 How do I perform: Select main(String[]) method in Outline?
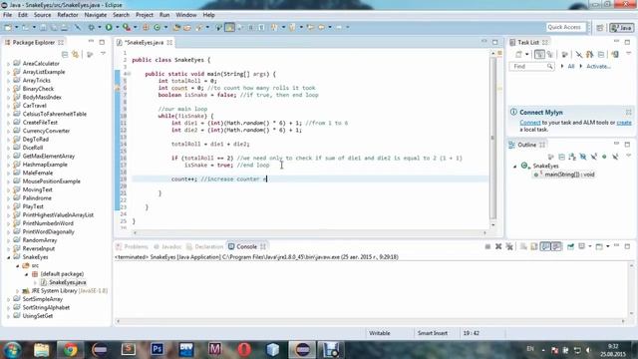569,175
